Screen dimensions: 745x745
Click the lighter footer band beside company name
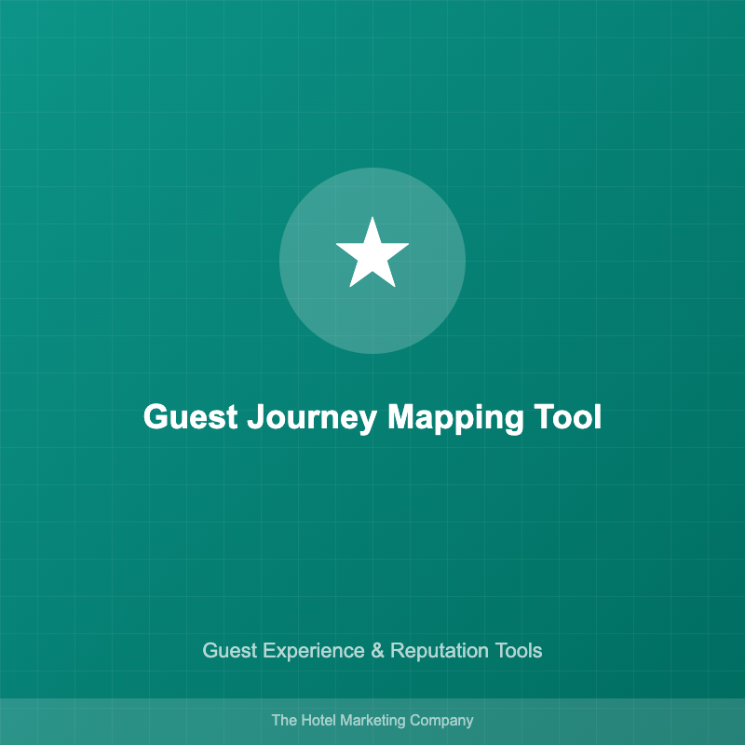pyautogui.click(x=608, y=722)
